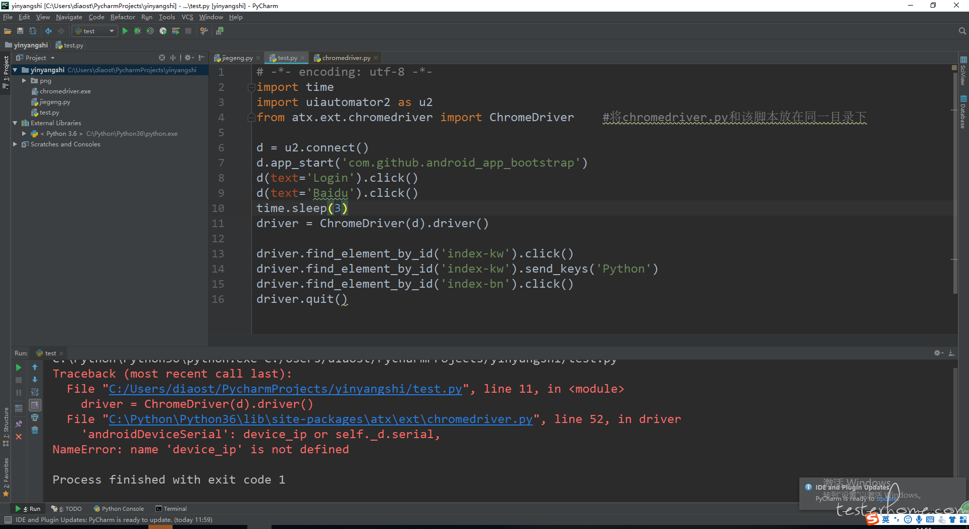This screenshot has width=969, height=529.
Task: Click the Debug bug icon in toolbar
Action: click(137, 31)
